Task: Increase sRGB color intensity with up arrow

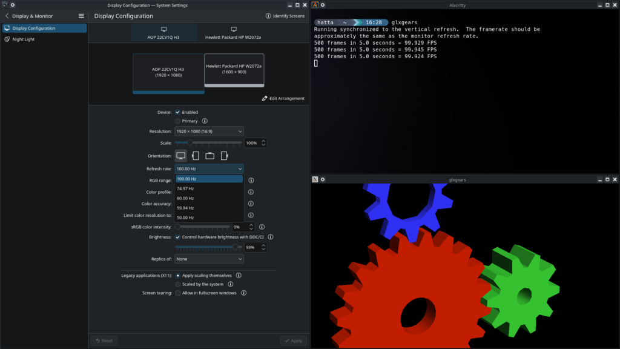Action: [x=251, y=225]
